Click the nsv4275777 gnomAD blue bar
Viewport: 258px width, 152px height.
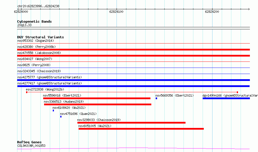pyautogui.click(x=133, y=80)
